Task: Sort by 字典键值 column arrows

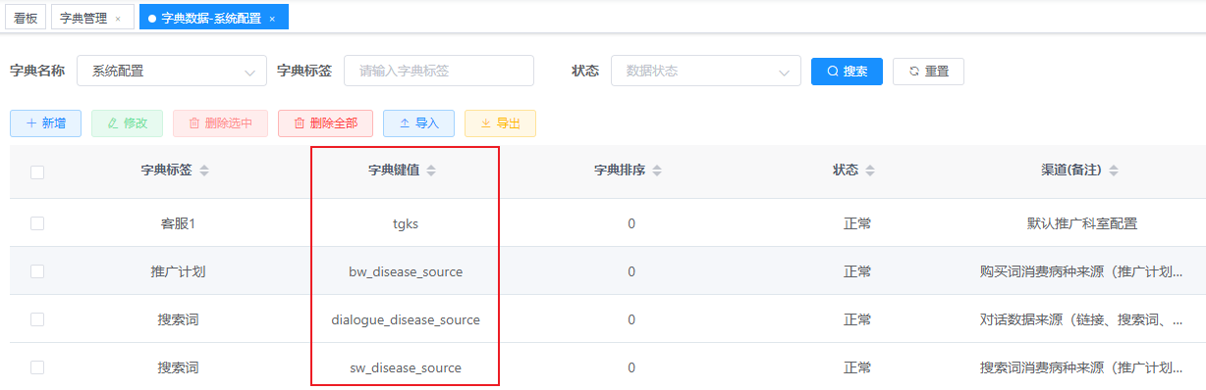Action: 431,171
